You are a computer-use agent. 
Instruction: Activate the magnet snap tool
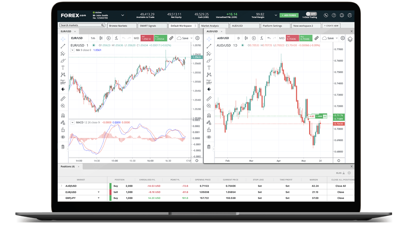tap(63, 115)
